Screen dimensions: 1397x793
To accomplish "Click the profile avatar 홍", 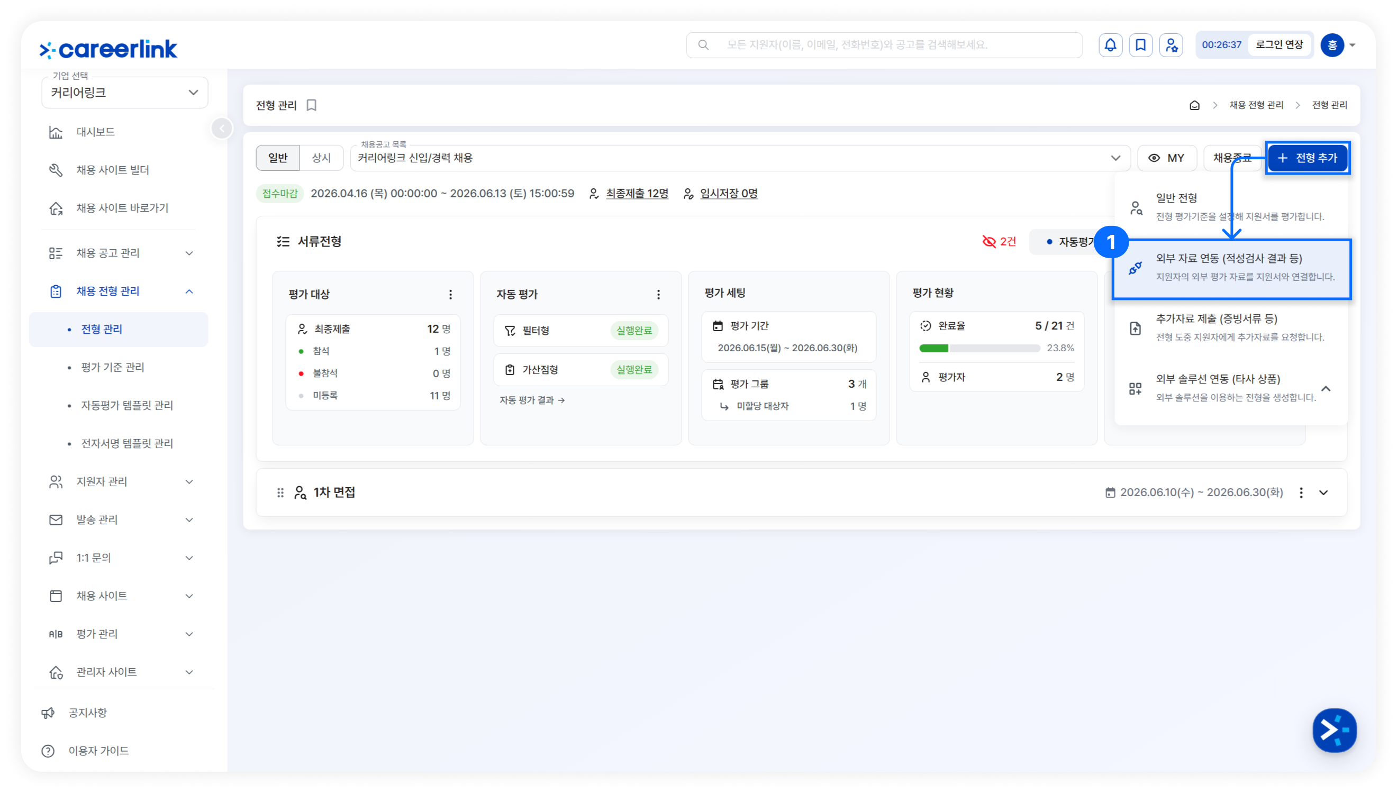I will pyautogui.click(x=1331, y=44).
